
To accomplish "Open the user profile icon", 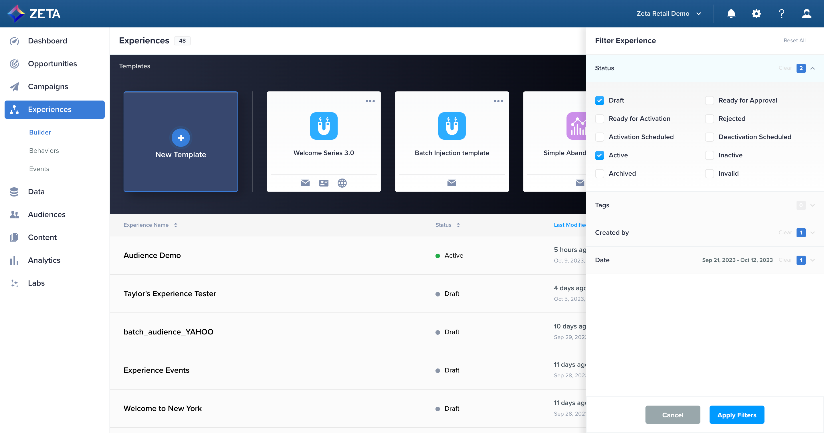I will [x=807, y=14].
